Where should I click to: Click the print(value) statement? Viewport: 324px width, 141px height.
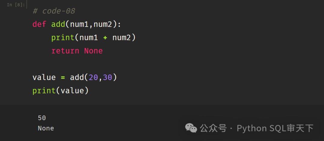61,91
